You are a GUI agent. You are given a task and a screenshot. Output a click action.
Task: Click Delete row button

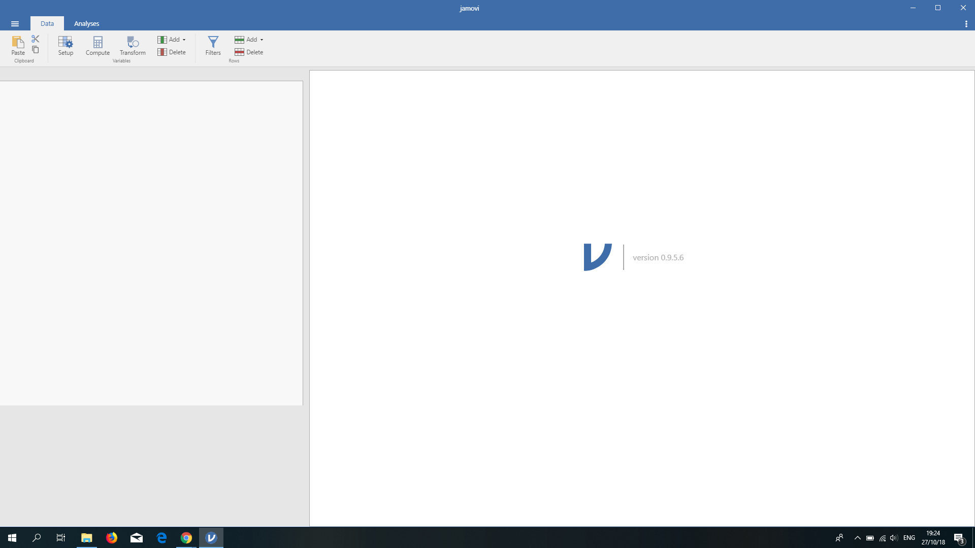pos(249,52)
